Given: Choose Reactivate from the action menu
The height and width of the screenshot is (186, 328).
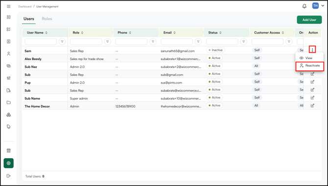Looking at the screenshot, I should [x=309, y=66].
